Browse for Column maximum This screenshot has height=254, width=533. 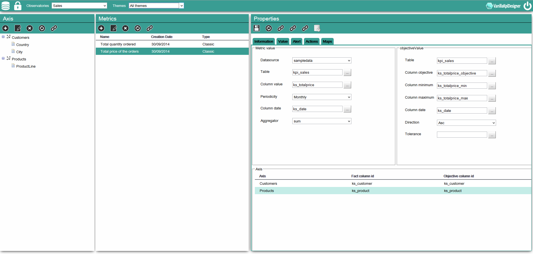coord(492,98)
